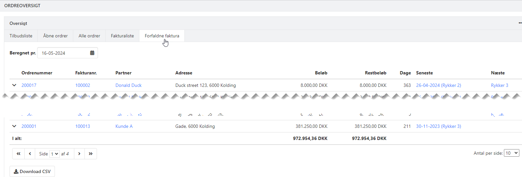Go to next page arrow
The height and width of the screenshot is (177, 522).
point(79,154)
